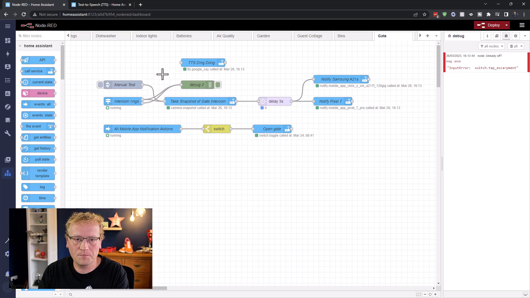This screenshot has height=298, width=530.
Task: Open the 'all nodes' filter dropdown
Action: click(x=492, y=46)
